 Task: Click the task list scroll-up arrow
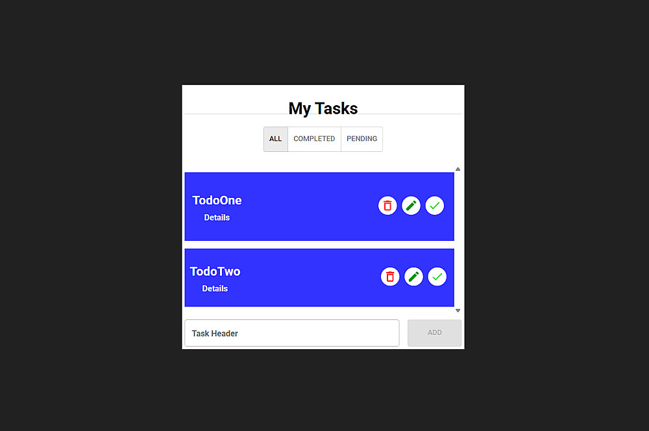pos(458,169)
